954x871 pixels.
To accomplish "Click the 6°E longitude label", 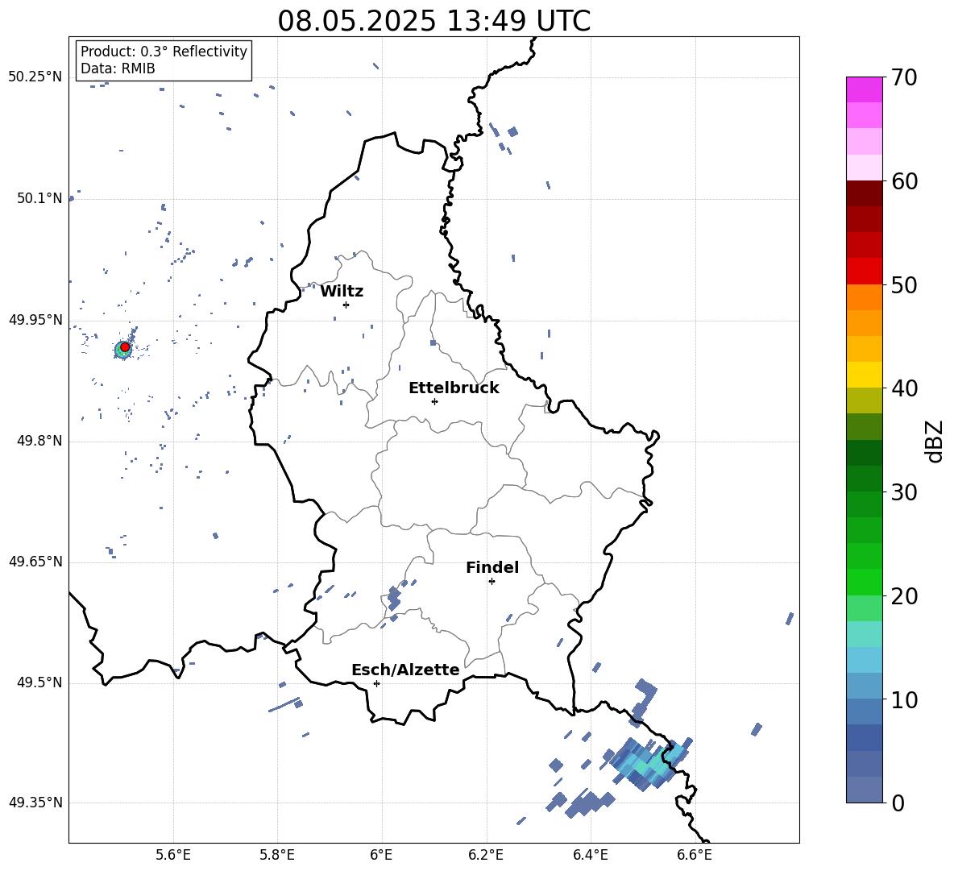I will (x=381, y=855).
